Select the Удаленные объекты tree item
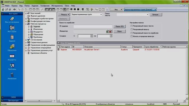This screenshot has width=189, height=106. (39, 53)
